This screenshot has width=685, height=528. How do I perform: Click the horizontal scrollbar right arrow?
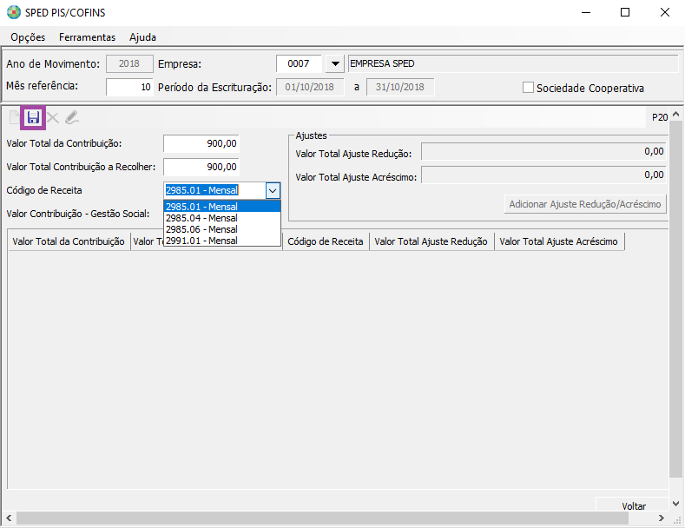662,518
